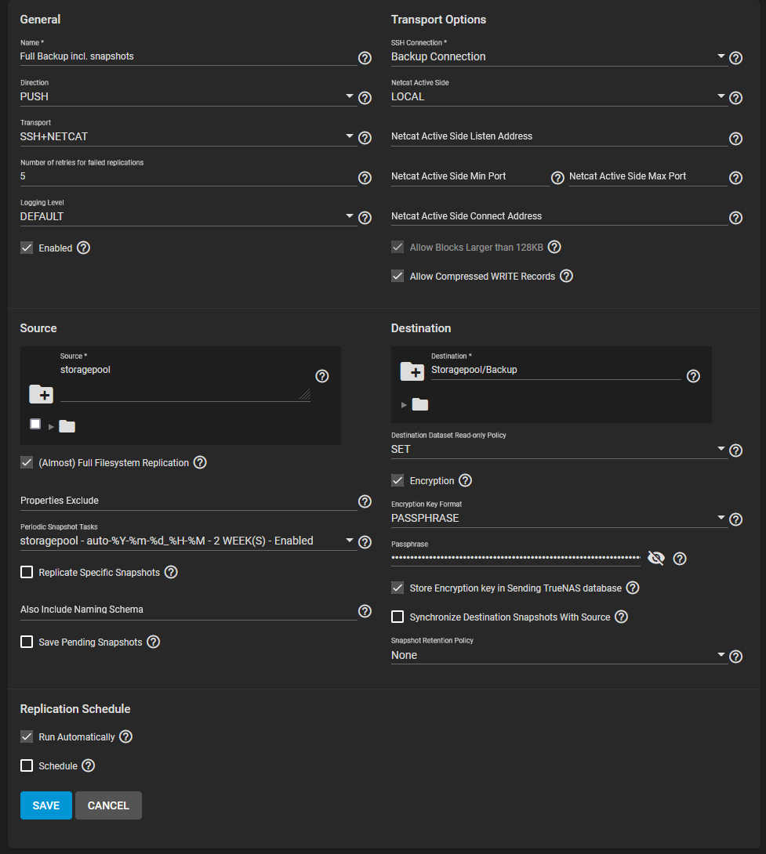The height and width of the screenshot is (854, 766).
Task: Open Destination dataset folder browse icon
Action: coord(412,371)
